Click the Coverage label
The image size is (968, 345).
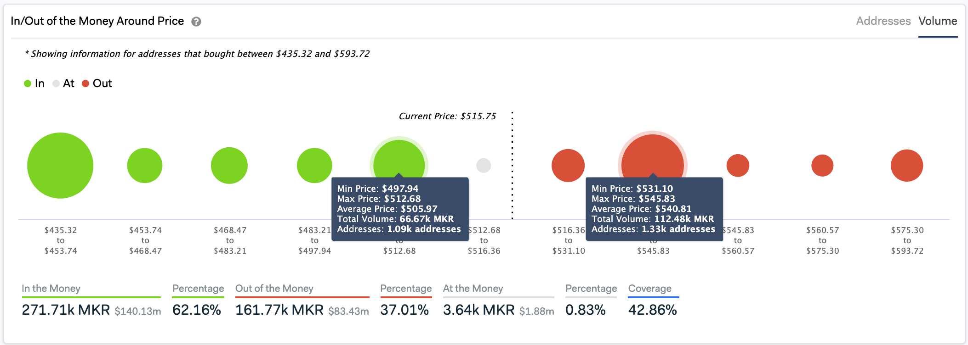pos(650,289)
